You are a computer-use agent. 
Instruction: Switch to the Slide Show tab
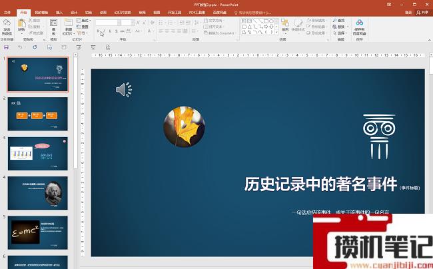[x=123, y=13]
